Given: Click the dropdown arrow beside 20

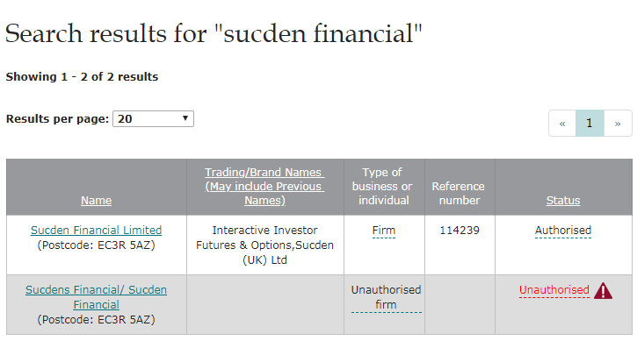Looking at the screenshot, I should click(x=185, y=118).
